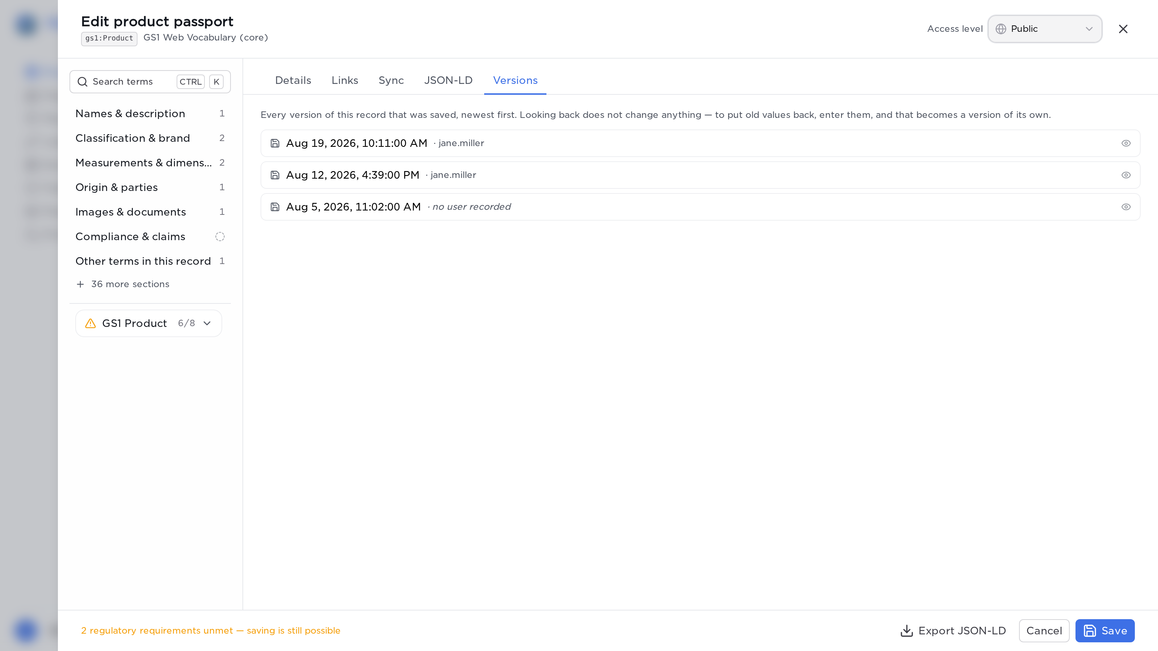
Task: Click the GS1 Web Vocabulary (core) label
Action: 206,38
